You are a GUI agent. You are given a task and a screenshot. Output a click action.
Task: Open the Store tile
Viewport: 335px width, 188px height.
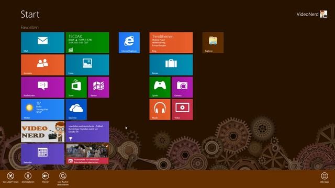click(76, 87)
